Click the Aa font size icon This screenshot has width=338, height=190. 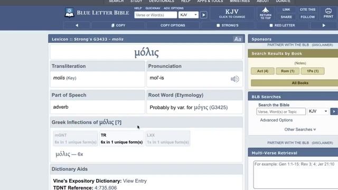pos(238,39)
